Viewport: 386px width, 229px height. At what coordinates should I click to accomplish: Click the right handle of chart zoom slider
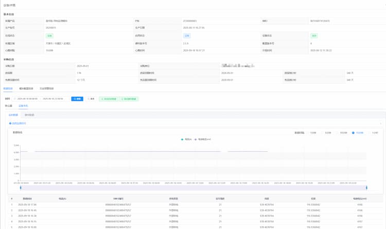366,187
